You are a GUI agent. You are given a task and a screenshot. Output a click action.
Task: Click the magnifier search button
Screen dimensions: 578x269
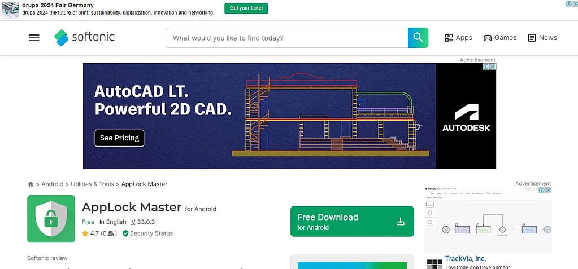click(x=418, y=38)
